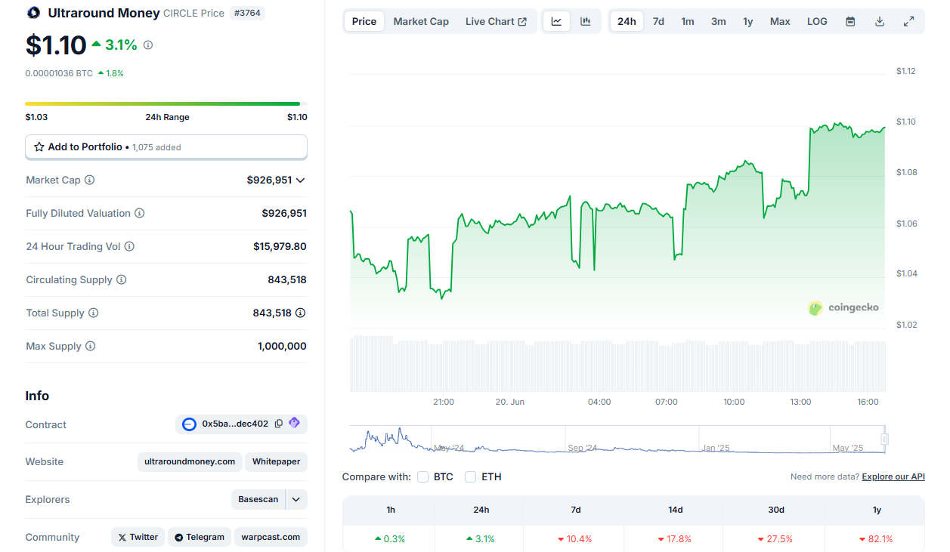Click the 1,000,000 max supply value
Image resolution: width=950 pixels, height=552 pixels.
(282, 347)
